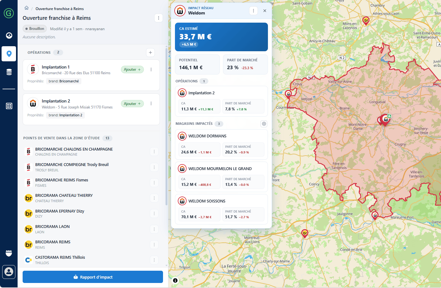The height and width of the screenshot is (288, 441).
Task: Click Bricomarché logo of Implantation 1
Action: click(33, 69)
